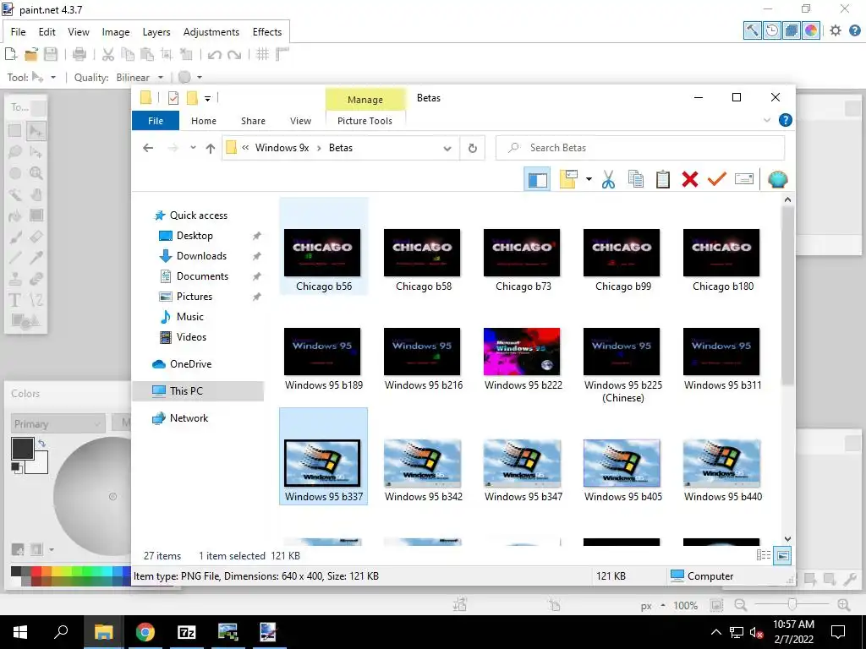Open the Primary color dropdown in Colors panel
The height and width of the screenshot is (649, 866).
click(x=58, y=424)
